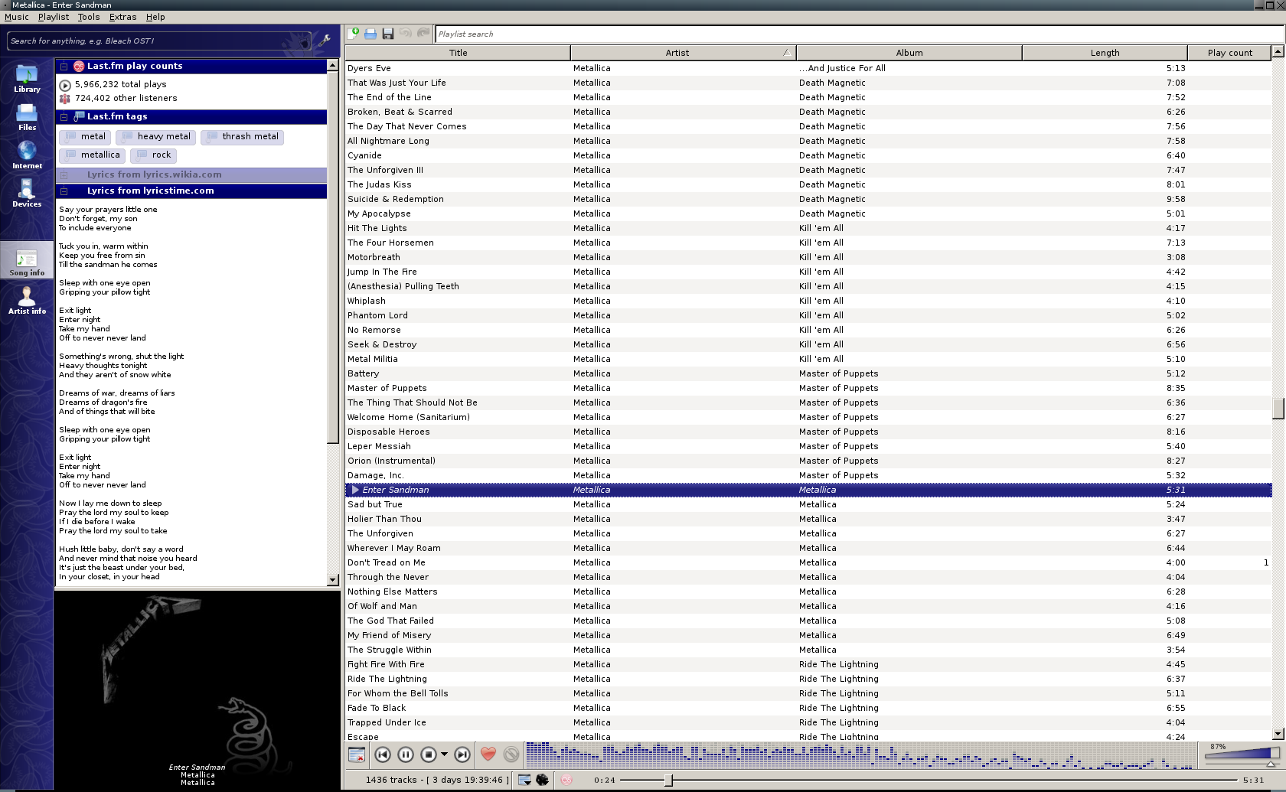The image size is (1286, 792).
Task: Sort the playlist by the Album column
Action: [x=909, y=53]
